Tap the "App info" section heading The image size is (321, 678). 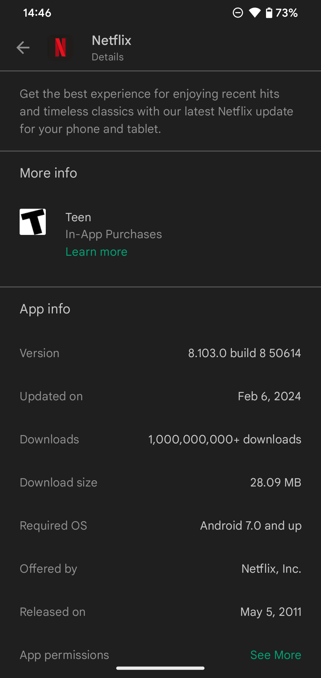(45, 309)
